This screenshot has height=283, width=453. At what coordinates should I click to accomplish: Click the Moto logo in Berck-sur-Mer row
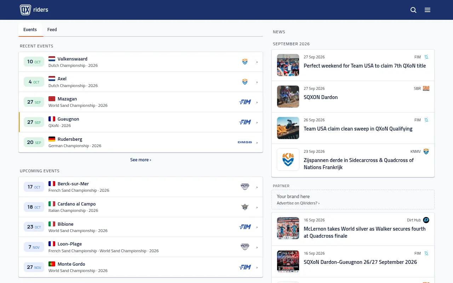point(245,187)
